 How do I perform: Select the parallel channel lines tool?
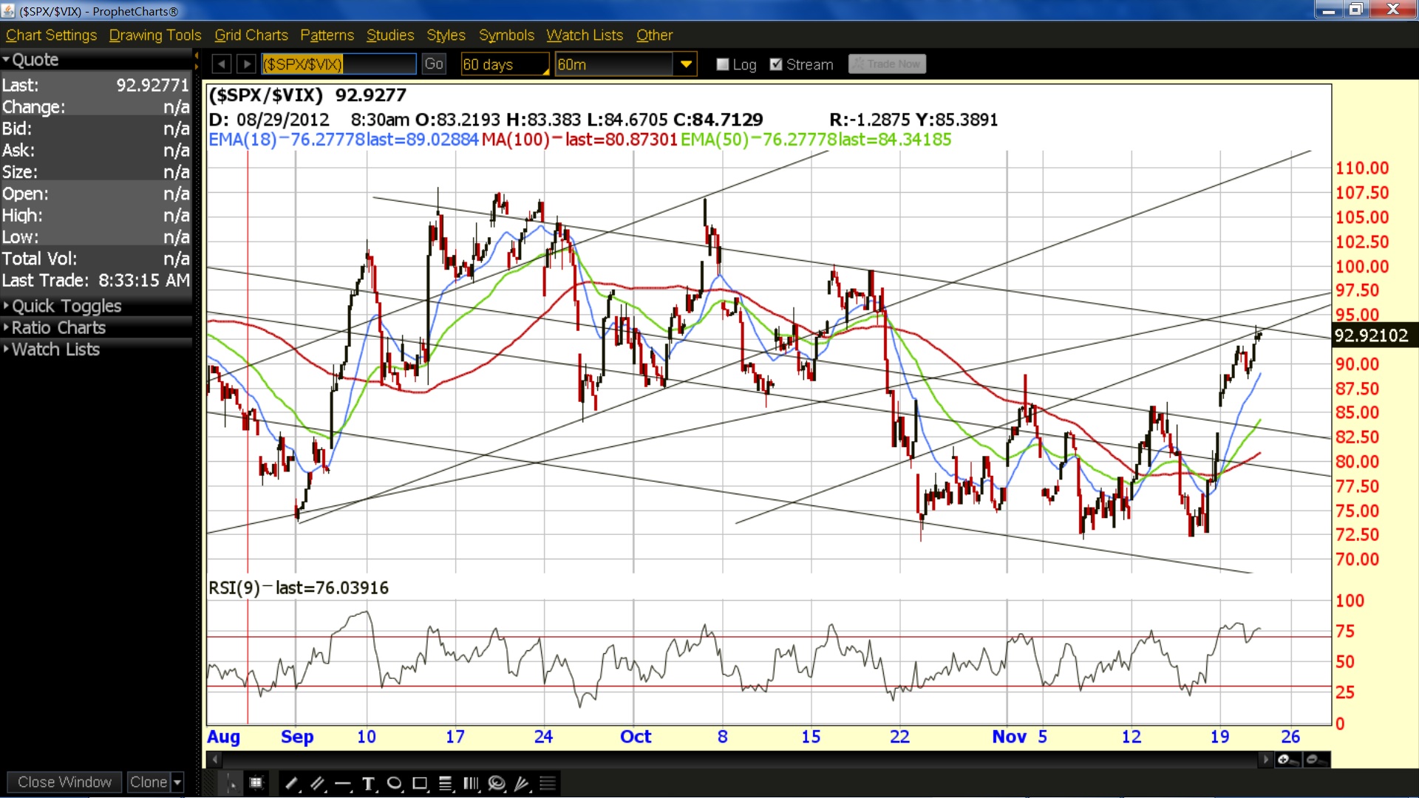pyautogui.click(x=318, y=783)
